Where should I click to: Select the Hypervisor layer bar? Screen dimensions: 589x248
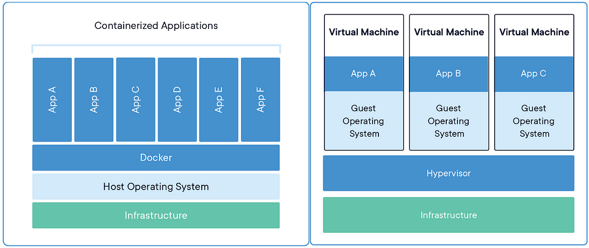[449, 174]
